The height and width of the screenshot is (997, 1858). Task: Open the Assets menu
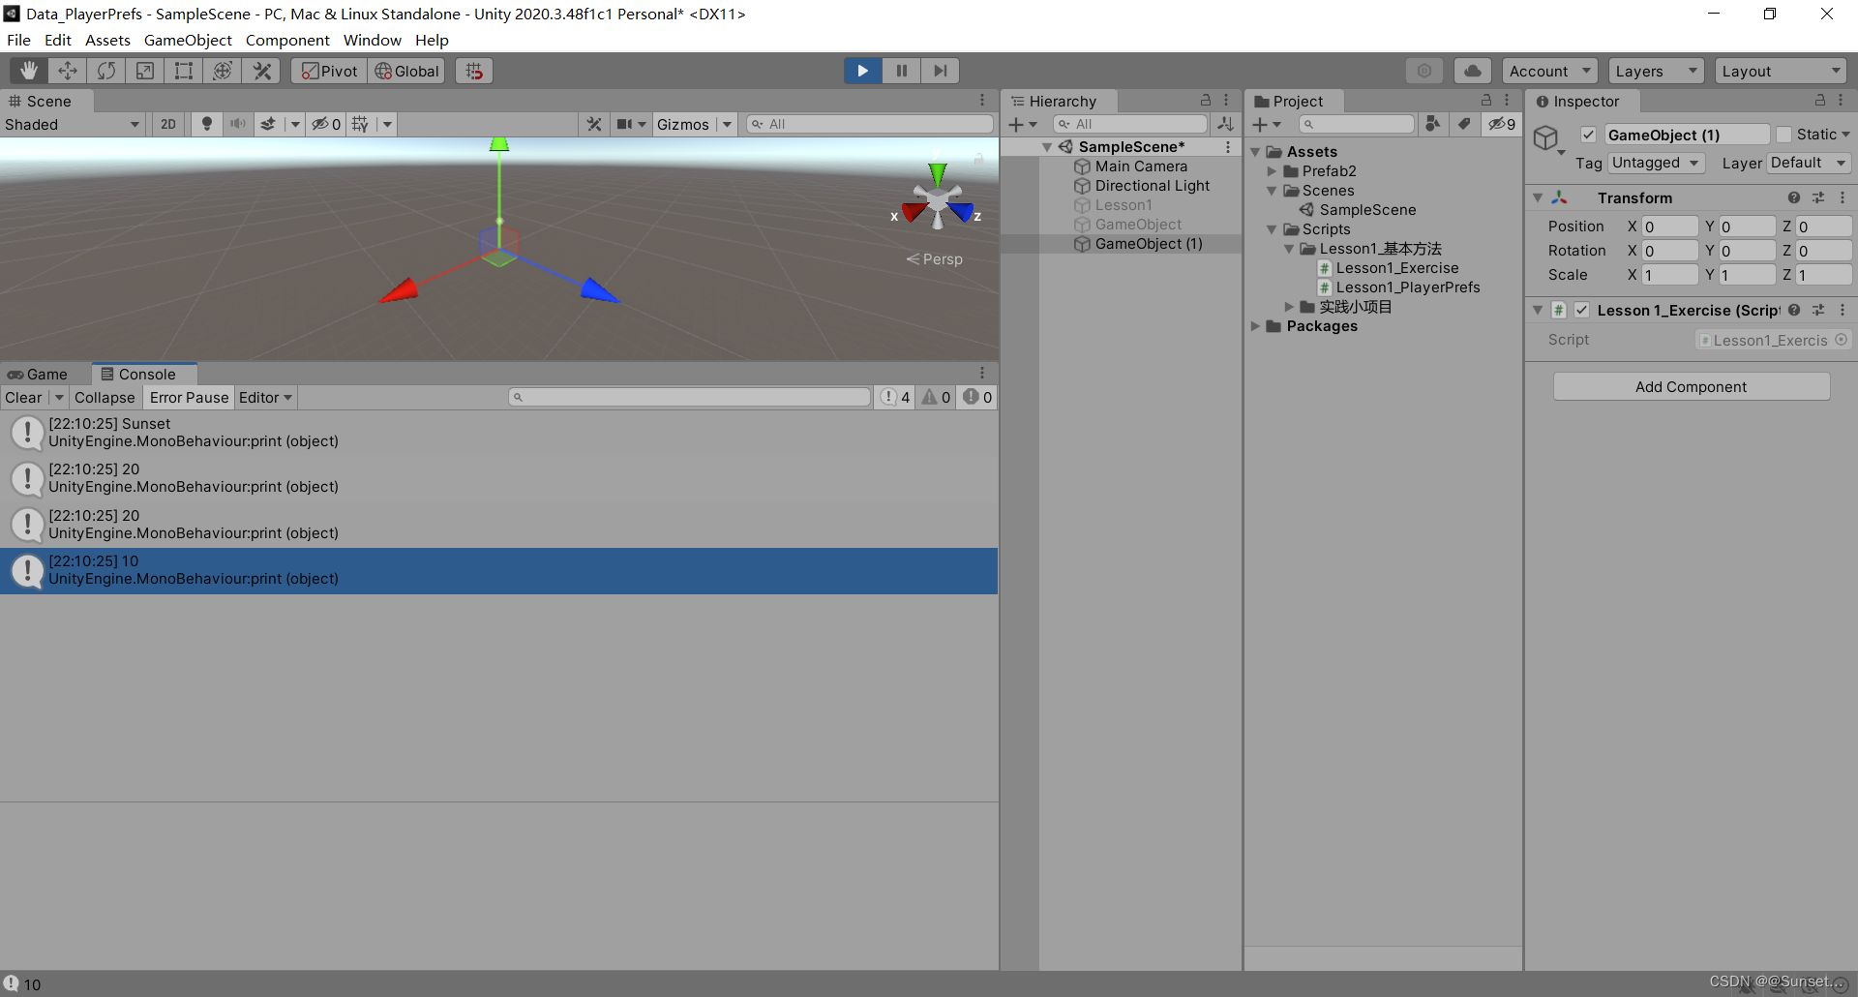click(107, 40)
